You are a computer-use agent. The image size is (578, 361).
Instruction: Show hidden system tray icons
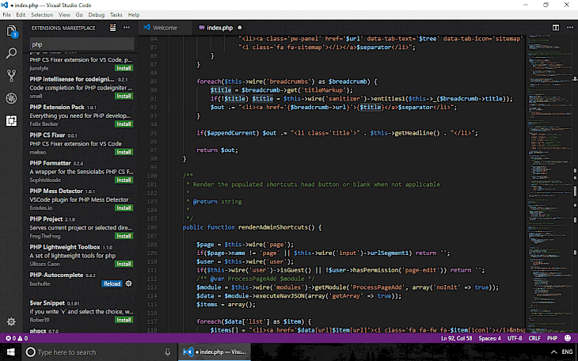pyautogui.click(x=553, y=352)
